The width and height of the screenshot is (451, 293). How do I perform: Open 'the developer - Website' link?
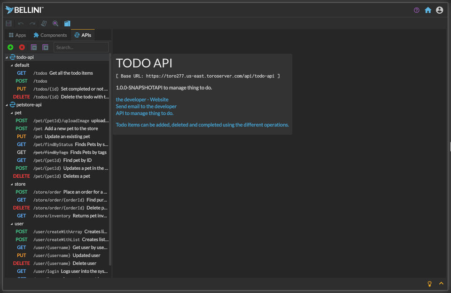[x=142, y=99]
